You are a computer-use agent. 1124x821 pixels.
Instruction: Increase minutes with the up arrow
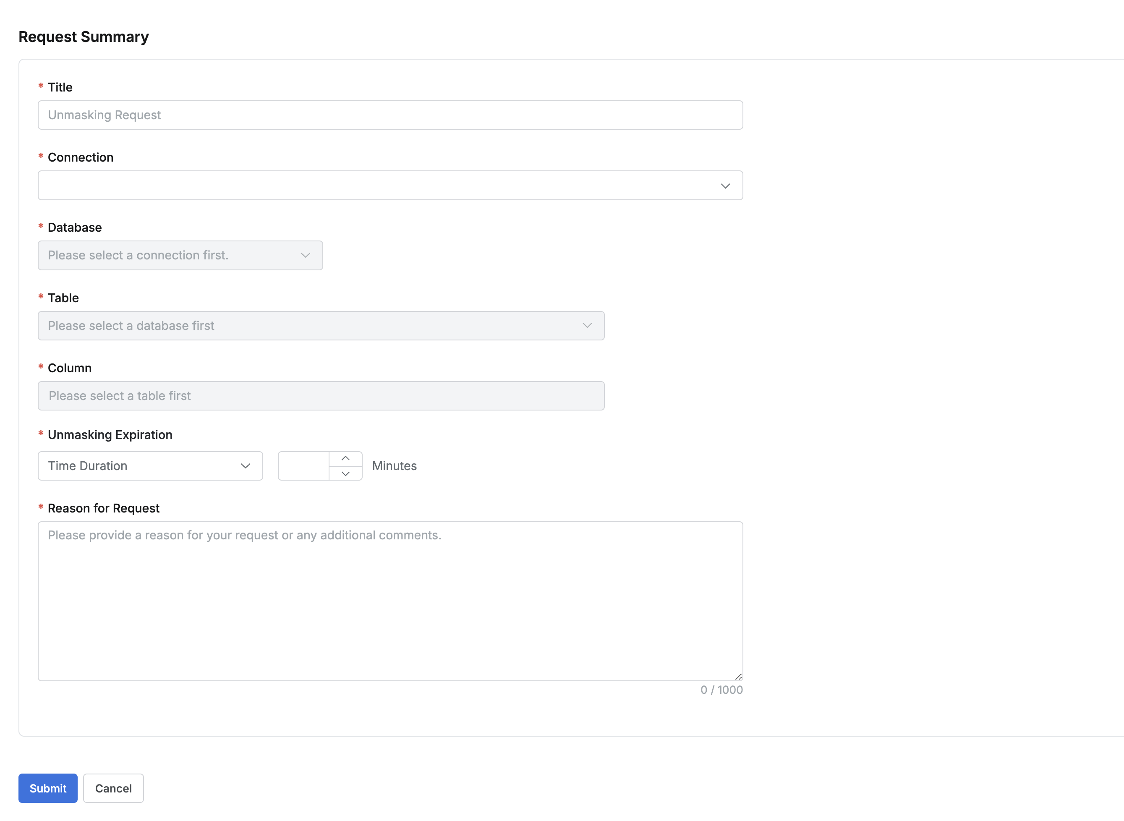coord(345,458)
